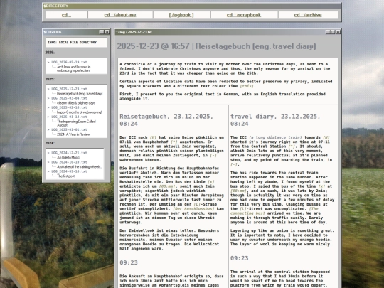Open the LOG_2025-12-23.txt file link
Screen dimensions: 384x288
[69, 89]
